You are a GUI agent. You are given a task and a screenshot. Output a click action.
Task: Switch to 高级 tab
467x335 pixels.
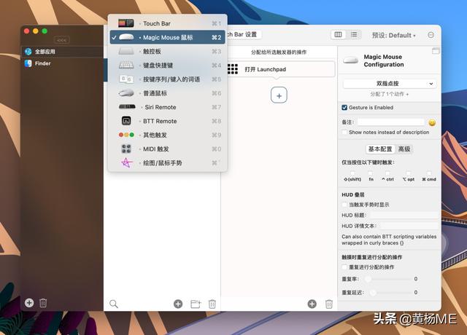[x=404, y=149]
